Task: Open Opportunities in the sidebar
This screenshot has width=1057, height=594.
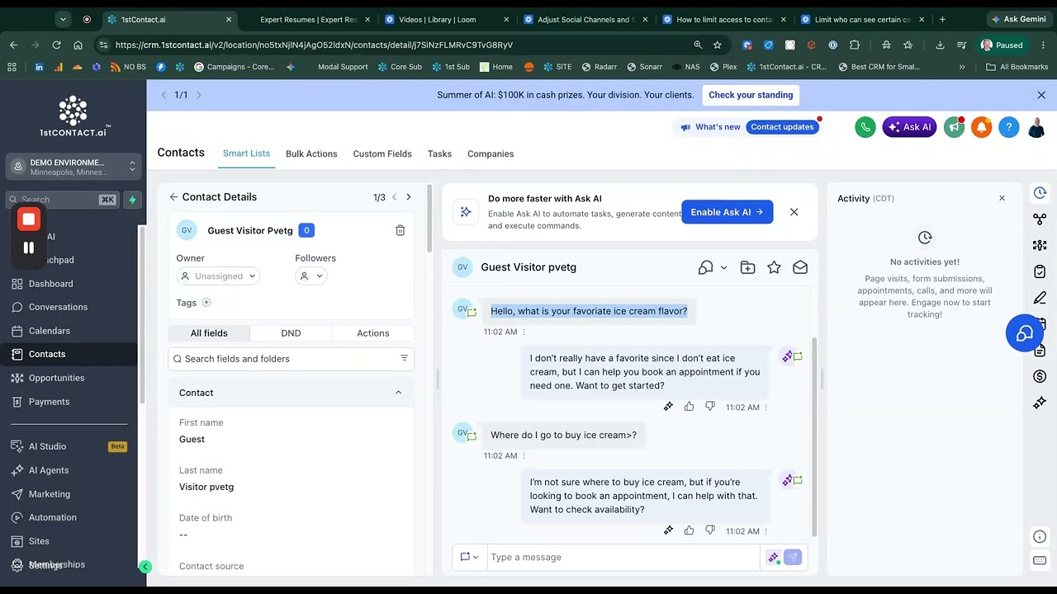Action: [x=56, y=378]
